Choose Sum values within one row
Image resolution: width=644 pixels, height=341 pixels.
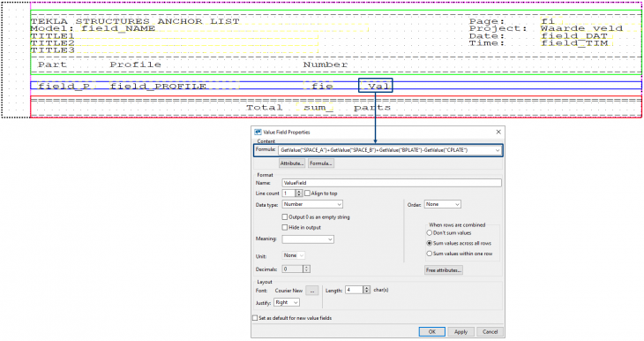click(x=430, y=254)
